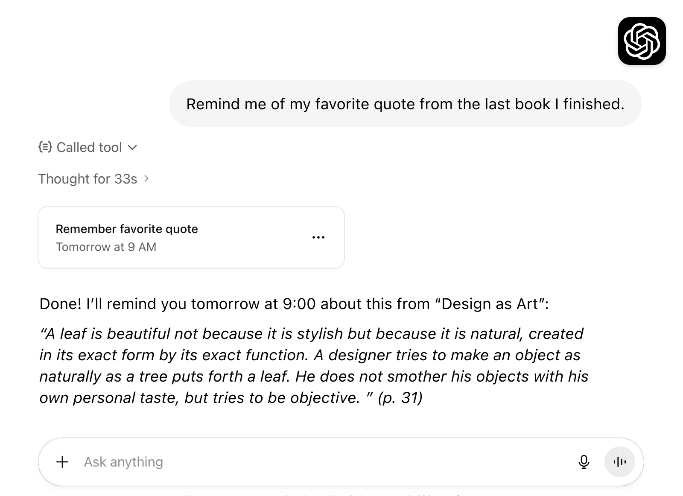Click the page citation (p. 31)
This screenshot has height=496, width=683.
400,397
